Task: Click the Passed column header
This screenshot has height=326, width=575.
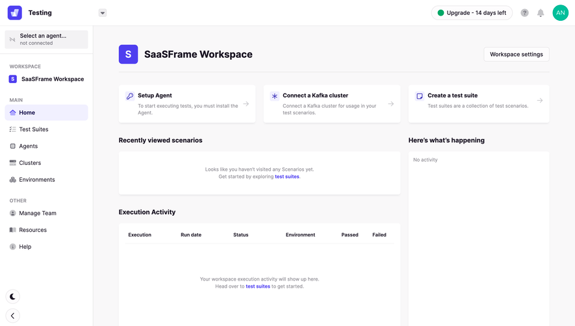Action: click(x=350, y=234)
